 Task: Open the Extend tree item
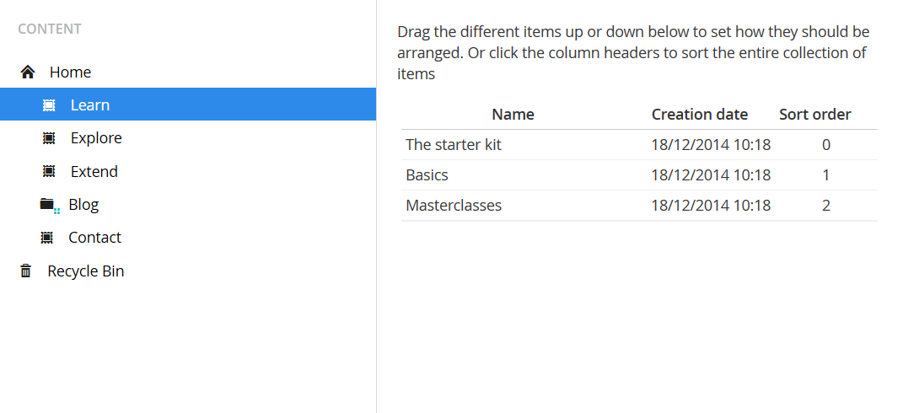click(94, 171)
